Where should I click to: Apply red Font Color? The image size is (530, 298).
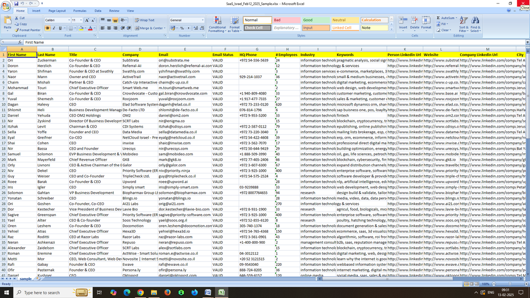tap(91, 28)
